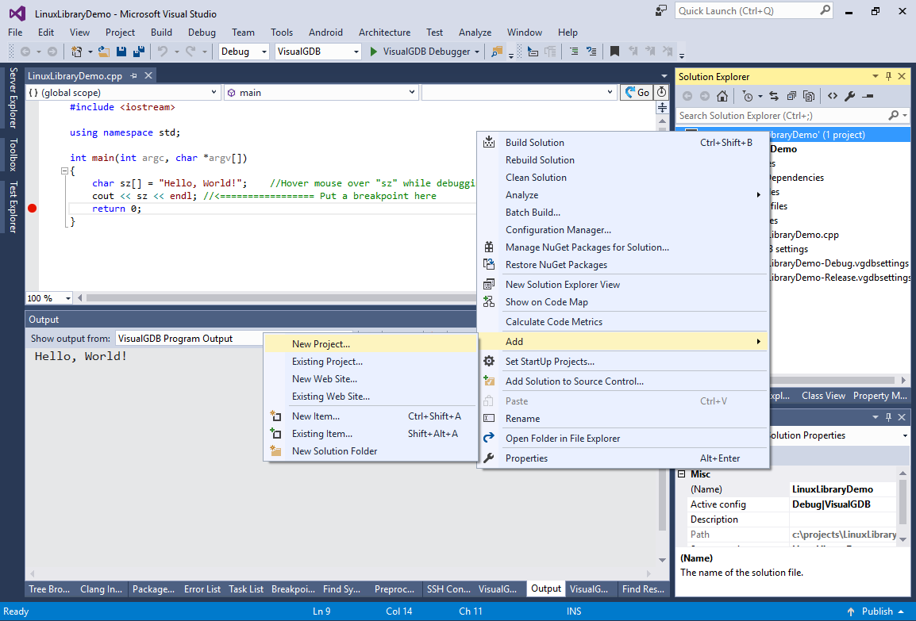Viewport: 916px width, 621px height.
Task: Click the Find in Files toolbar icon
Action: [497, 52]
